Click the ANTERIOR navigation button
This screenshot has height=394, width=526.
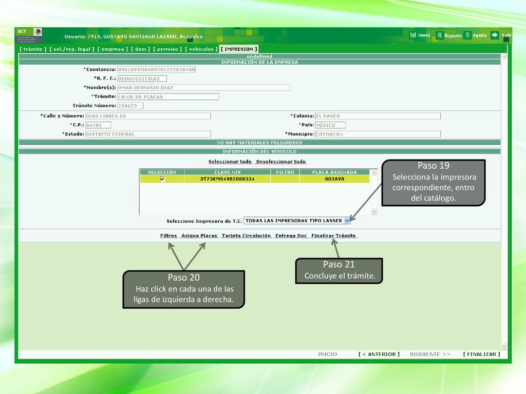379,354
